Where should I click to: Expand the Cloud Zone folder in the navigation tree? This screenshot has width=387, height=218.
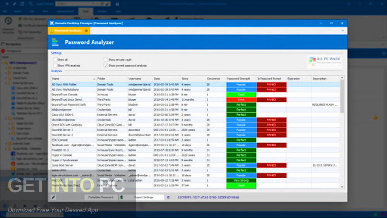coord(6,78)
